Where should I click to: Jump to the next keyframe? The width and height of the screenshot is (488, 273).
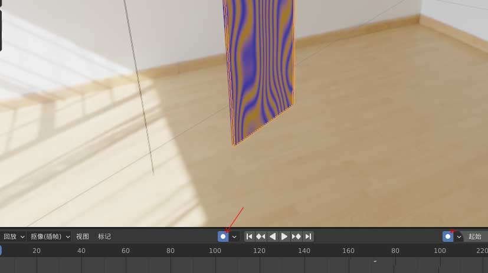(296, 236)
